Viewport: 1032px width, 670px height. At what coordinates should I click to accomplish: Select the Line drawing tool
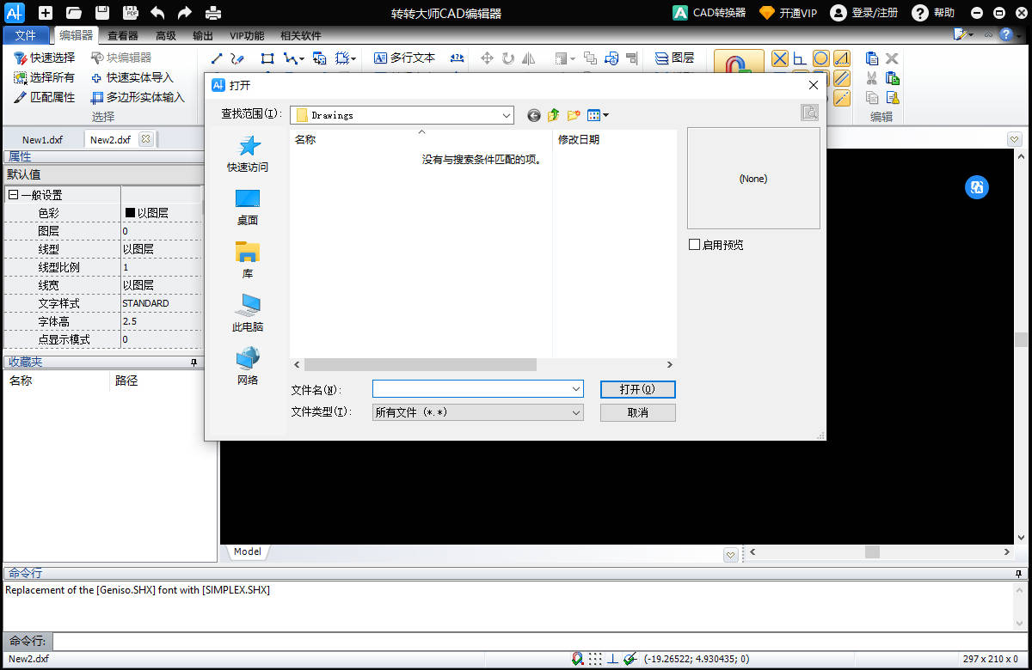pos(217,58)
